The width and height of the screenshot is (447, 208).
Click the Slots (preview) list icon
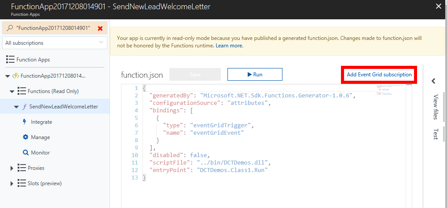pos(21,183)
